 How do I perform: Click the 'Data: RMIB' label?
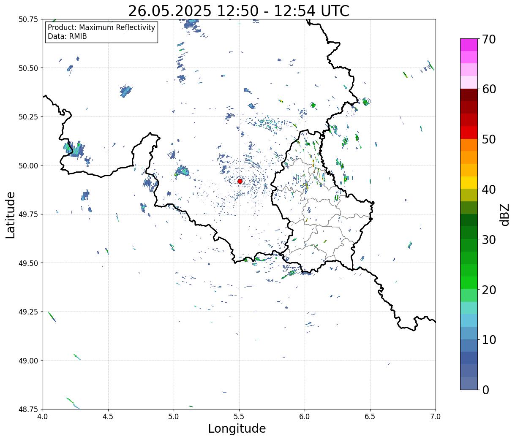click(x=67, y=36)
